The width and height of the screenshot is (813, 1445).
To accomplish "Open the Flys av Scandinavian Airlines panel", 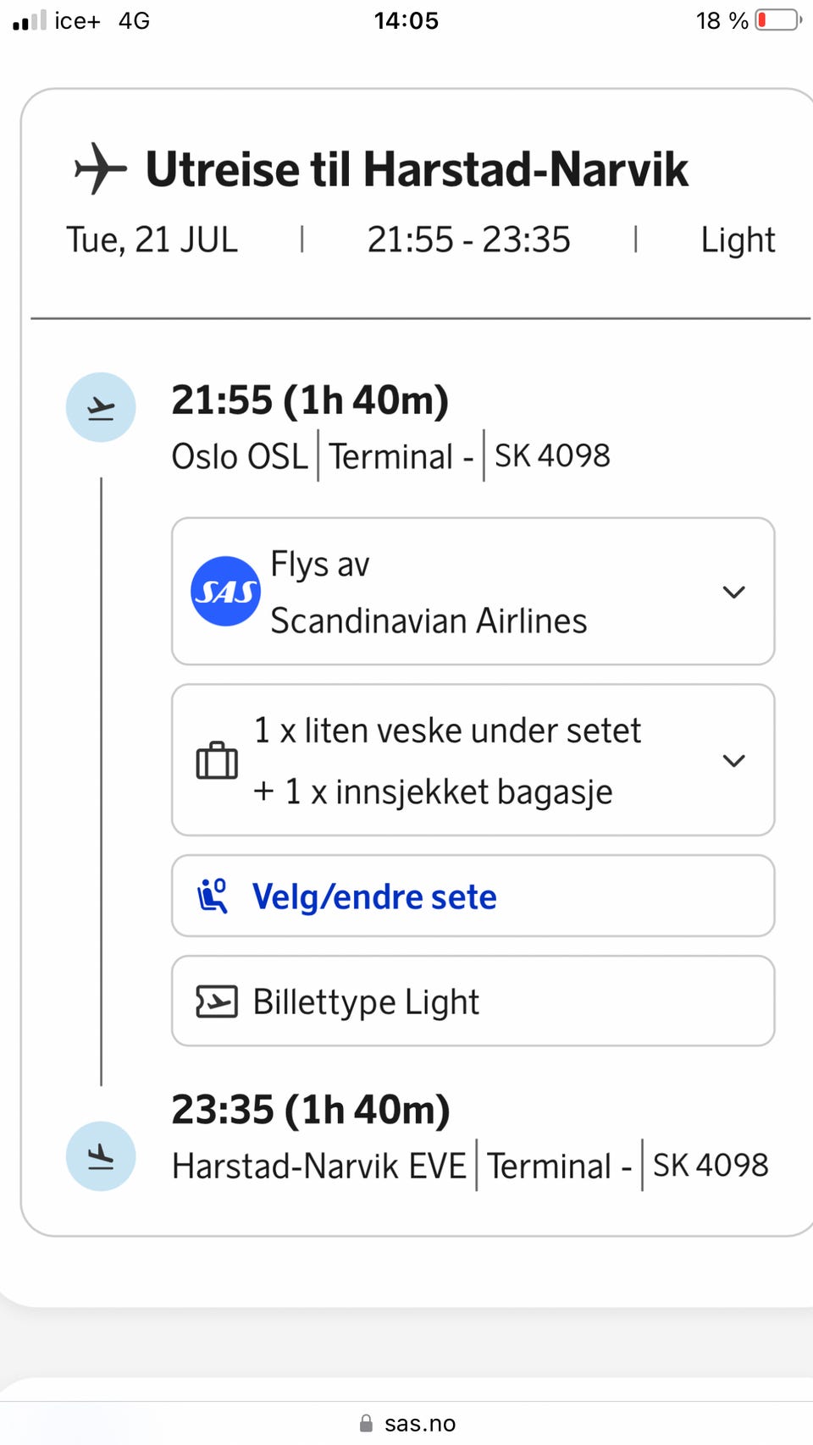I will pos(473,592).
